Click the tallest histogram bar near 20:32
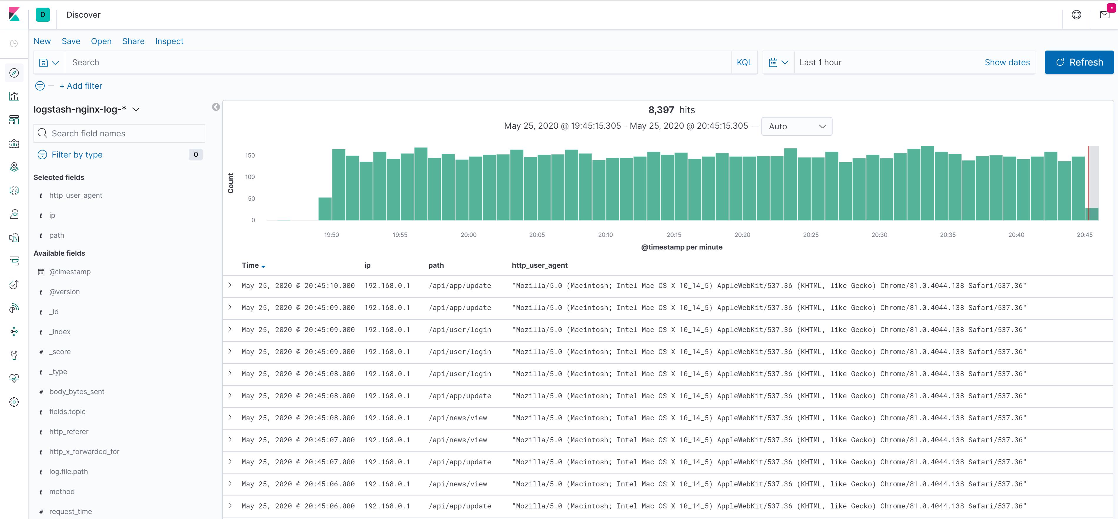This screenshot has height=519, width=1118. pos(928,183)
